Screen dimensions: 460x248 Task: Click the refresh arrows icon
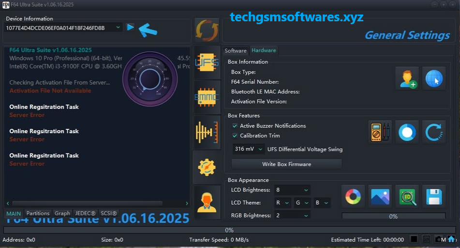tap(207, 30)
